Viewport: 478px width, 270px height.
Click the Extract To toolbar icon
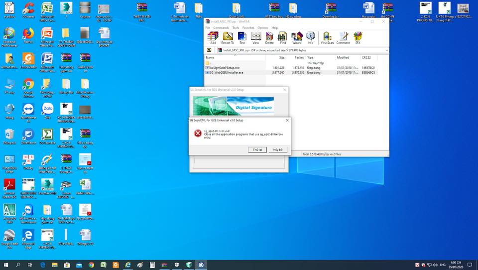click(228, 37)
